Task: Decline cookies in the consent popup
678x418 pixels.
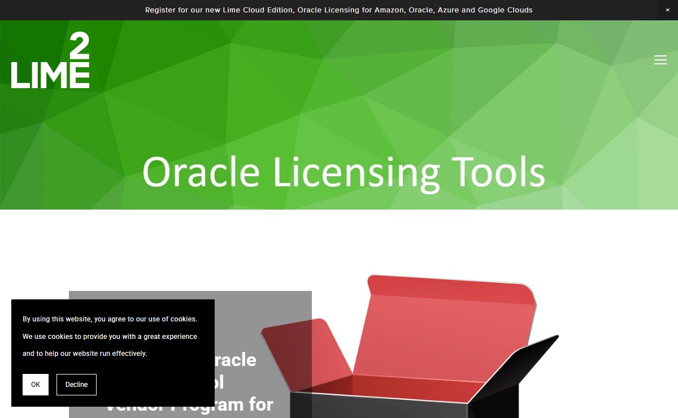Action: 76,385
